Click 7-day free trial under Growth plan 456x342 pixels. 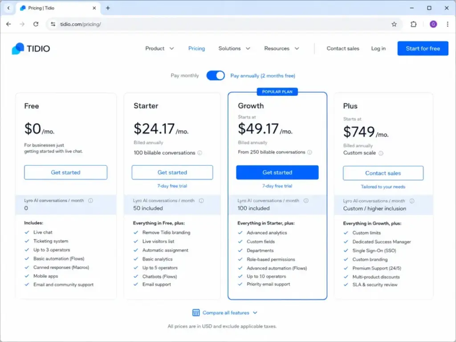(277, 186)
